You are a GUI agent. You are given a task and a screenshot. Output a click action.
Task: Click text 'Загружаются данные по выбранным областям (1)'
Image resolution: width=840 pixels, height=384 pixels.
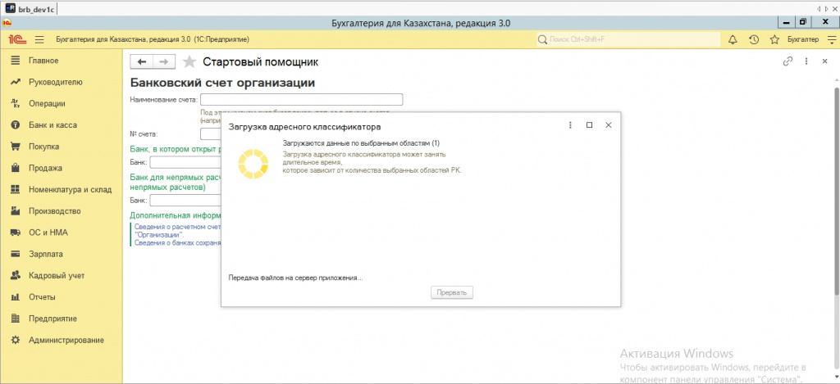point(361,143)
